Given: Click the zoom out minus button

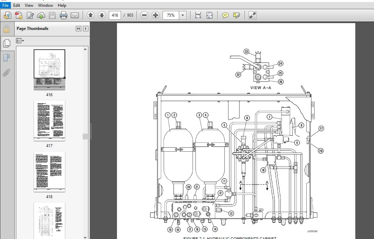Looking at the screenshot, I should pyautogui.click(x=144, y=15).
